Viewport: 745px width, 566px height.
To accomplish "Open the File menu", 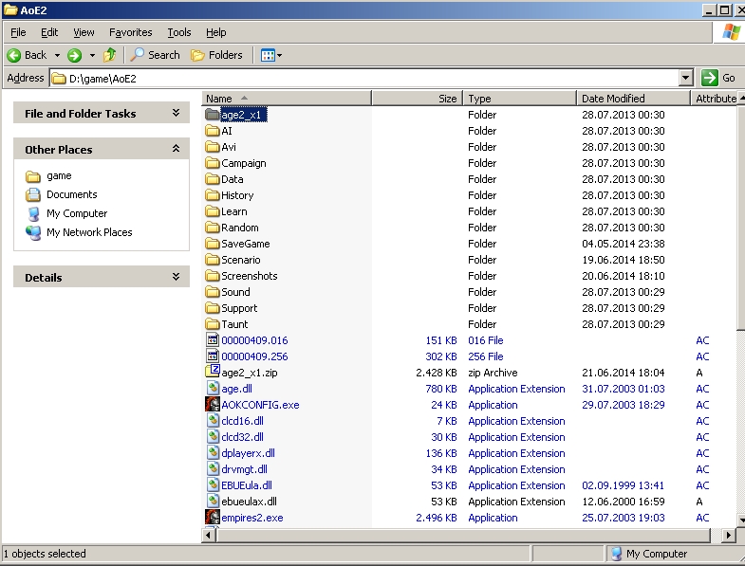I will [18, 32].
